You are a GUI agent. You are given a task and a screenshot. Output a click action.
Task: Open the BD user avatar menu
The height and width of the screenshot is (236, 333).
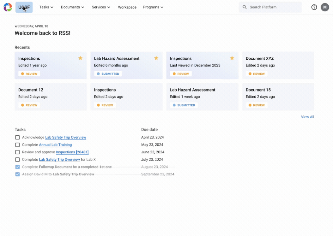pos(325,7)
